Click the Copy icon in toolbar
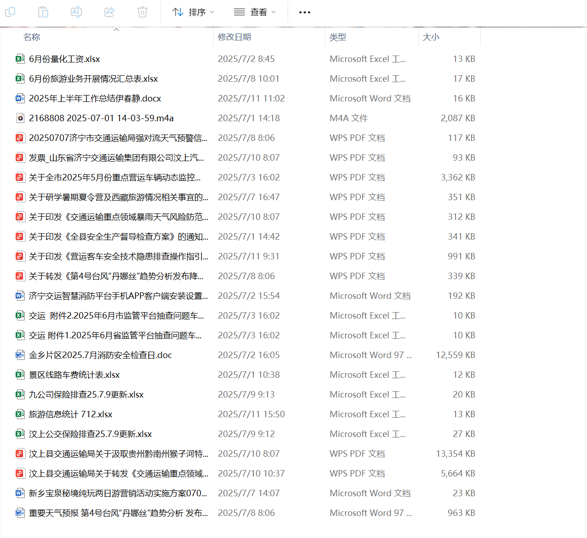 click(10, 12)
